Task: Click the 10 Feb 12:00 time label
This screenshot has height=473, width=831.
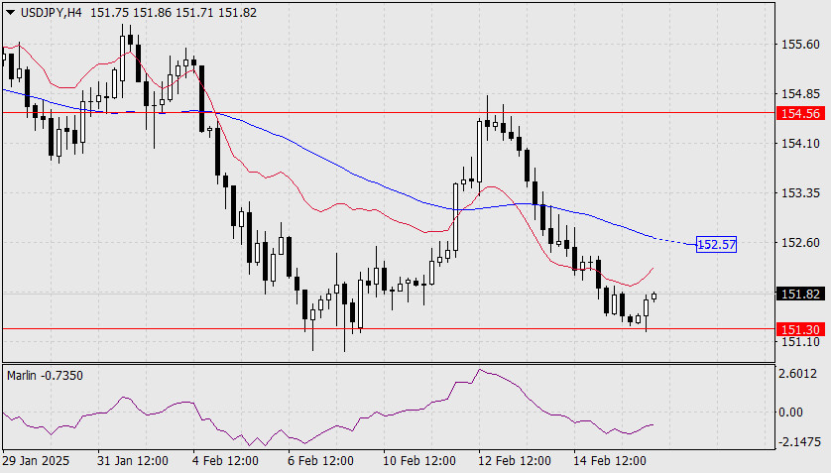Action: pos(419,461)
